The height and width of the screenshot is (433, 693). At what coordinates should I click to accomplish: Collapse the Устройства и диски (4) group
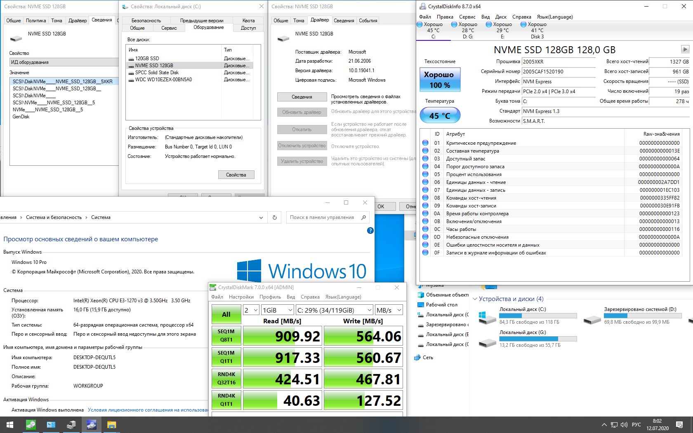click(x=475, y=299)
